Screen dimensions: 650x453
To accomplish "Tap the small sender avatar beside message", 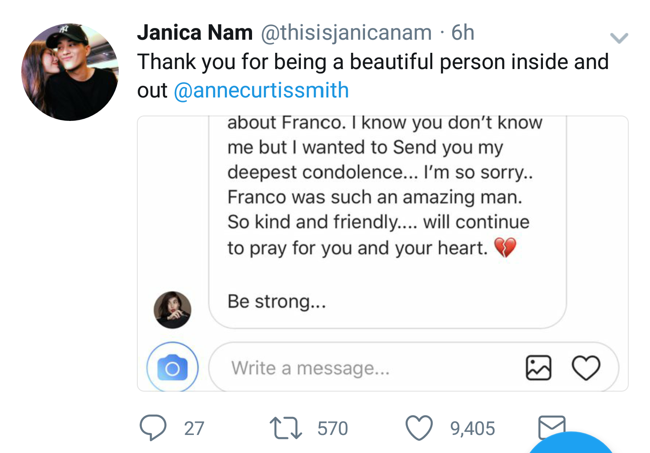I will click(x=172, y=310).
